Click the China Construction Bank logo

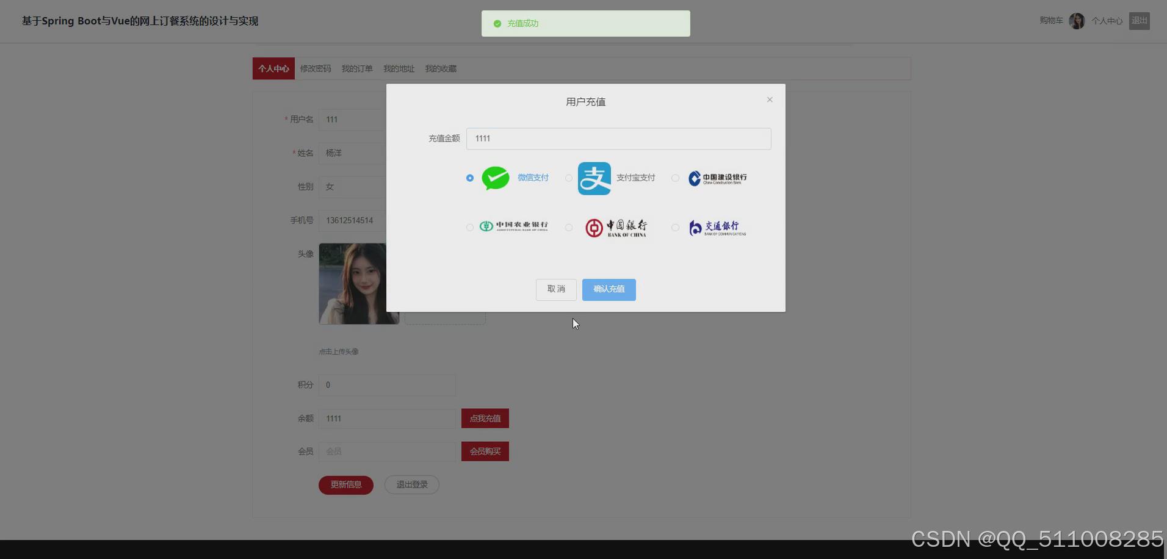click(717, 178)
